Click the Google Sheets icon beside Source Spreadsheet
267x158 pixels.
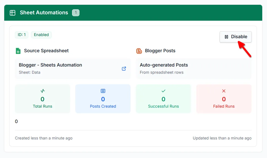tap(18, 51)
